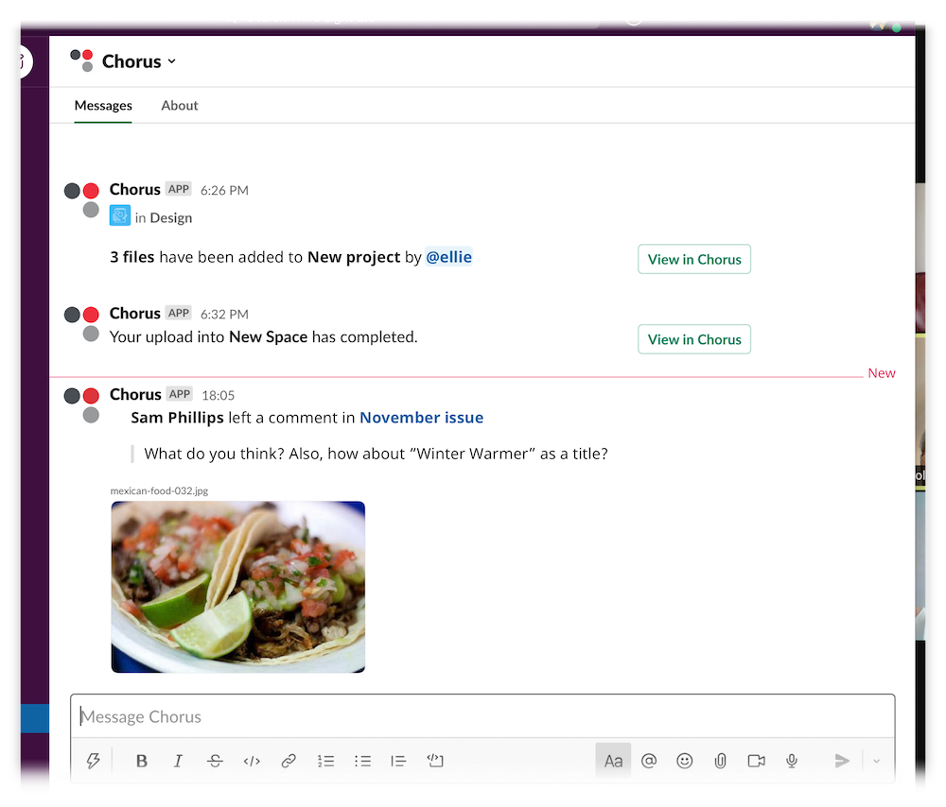946x807 pixels.
Task: Click the Design channel icon
Action: coord(120,215)
